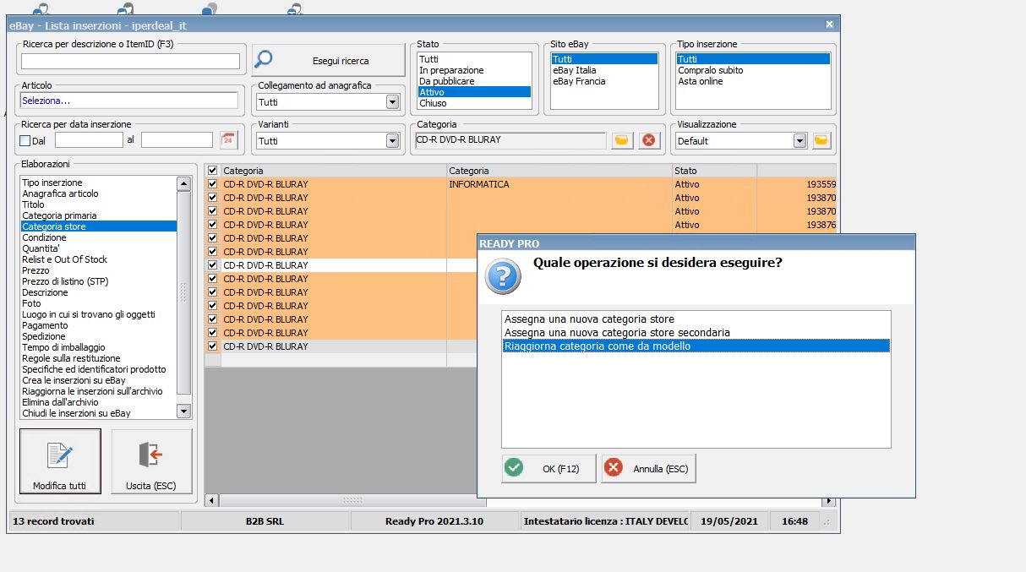Choose 'Spedizione' in Elaborazioni
Viewport: 1026px width, 572px height.
point(99,336)
